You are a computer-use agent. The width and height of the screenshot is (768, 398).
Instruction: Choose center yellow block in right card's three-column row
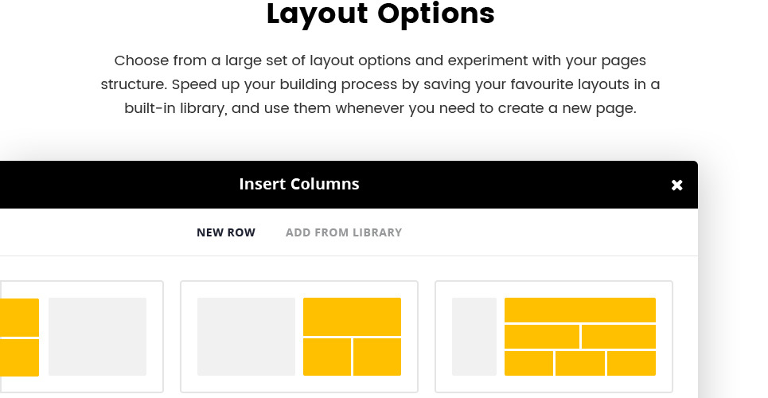(x=580, y=363)
